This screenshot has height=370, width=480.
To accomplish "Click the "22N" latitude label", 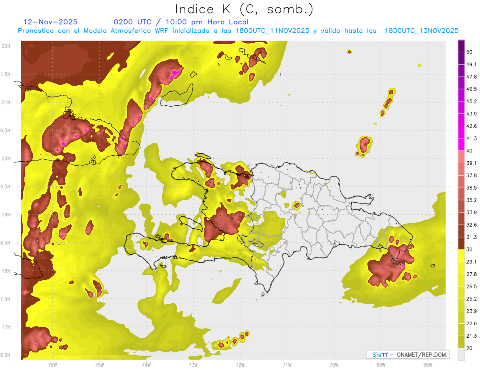I will 6,46.
